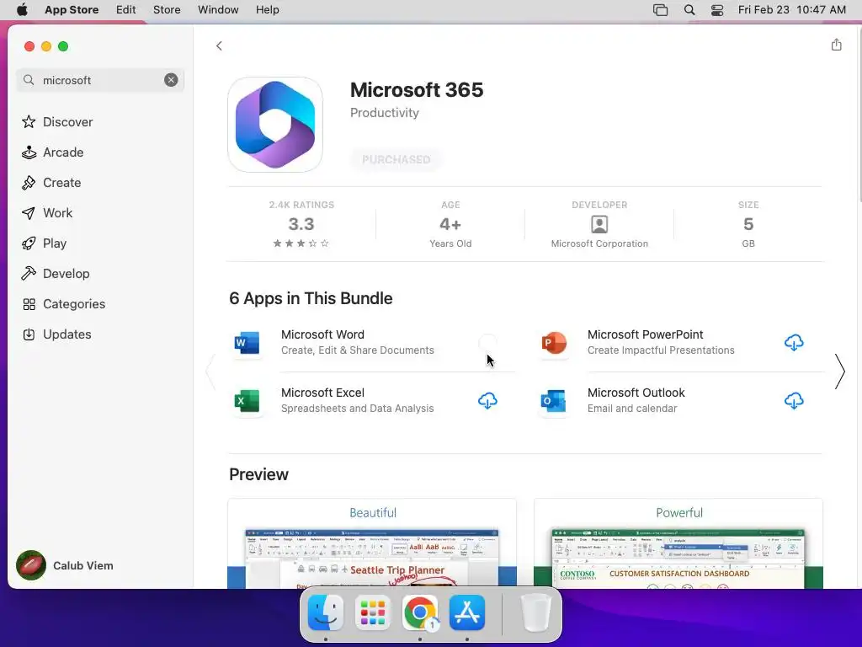Viewport: 862px width, 647px height.
Task: Open the Create section
Action: [51, 182]
